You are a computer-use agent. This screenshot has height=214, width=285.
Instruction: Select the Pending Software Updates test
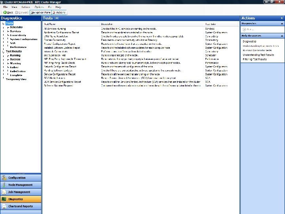[141, 71]
